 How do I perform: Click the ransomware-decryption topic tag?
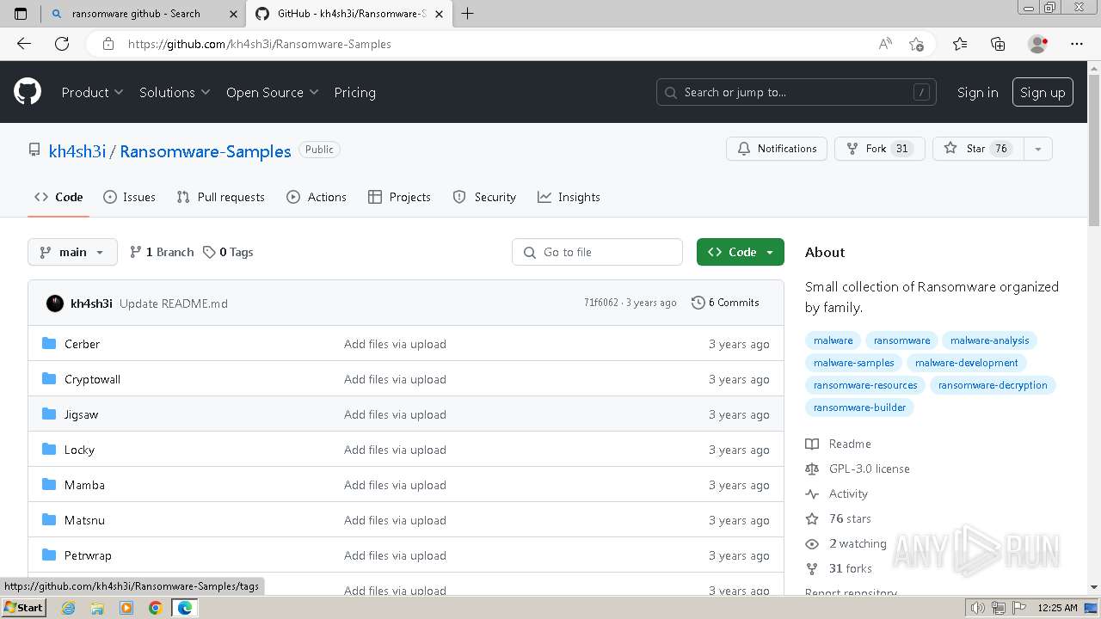point(993,385)
